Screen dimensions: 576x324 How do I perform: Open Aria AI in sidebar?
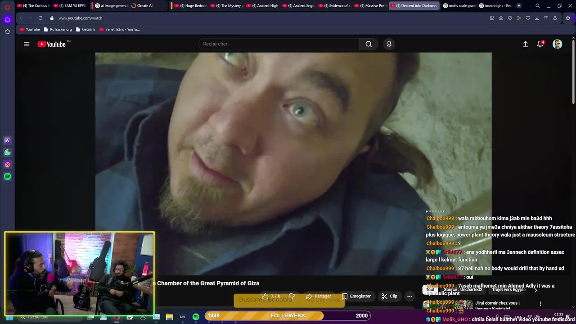[7, 140]
